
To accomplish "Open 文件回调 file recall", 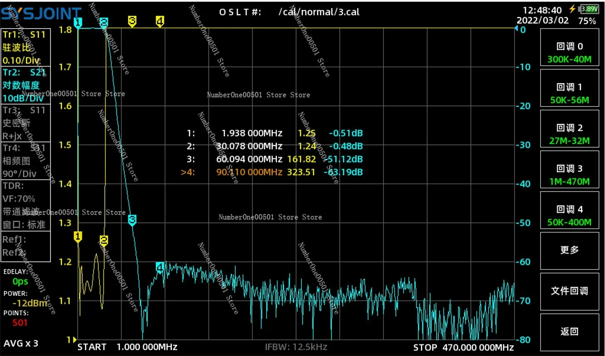I will [x=569, y=291].
